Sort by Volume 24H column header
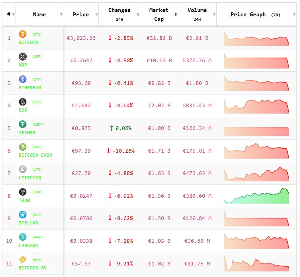Viewport: 300px width, 277px height. [197, 14]
